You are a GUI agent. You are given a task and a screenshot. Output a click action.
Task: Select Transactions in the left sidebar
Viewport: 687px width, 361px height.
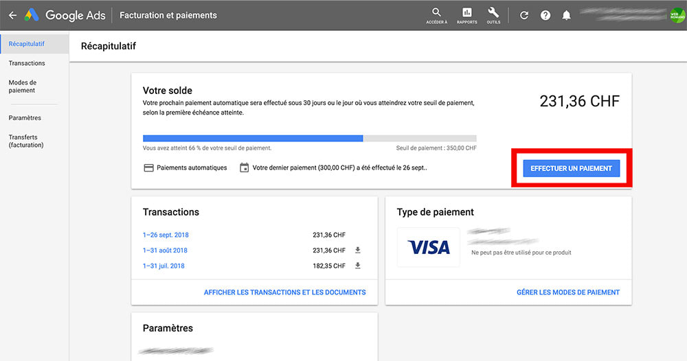(x=27, y=63)
